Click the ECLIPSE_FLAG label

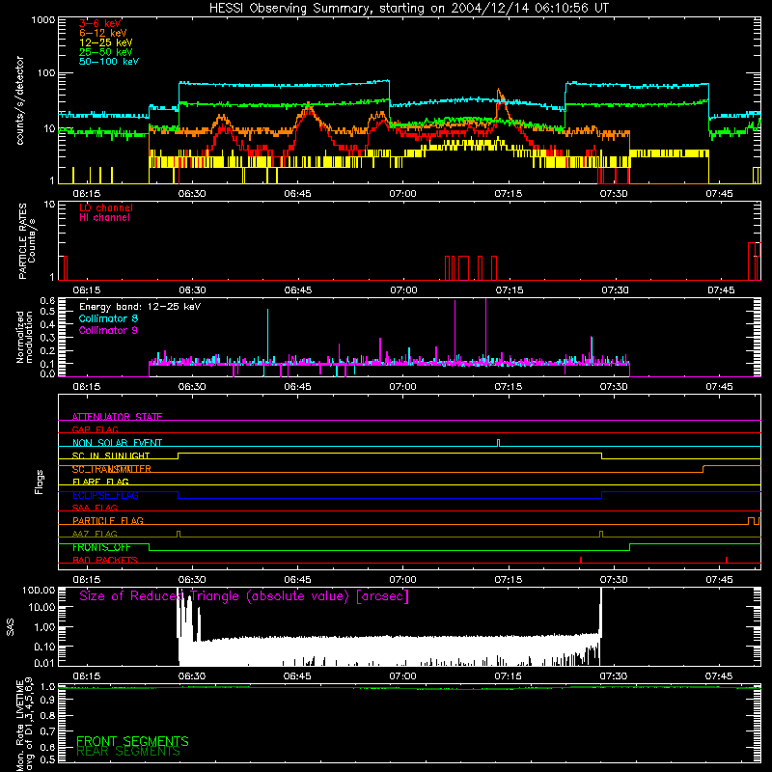coord(105,495)
